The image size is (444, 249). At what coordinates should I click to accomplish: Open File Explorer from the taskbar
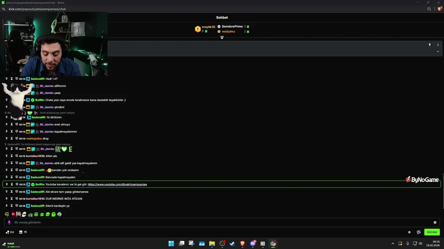pyautogui.click(x=212, y=243)
